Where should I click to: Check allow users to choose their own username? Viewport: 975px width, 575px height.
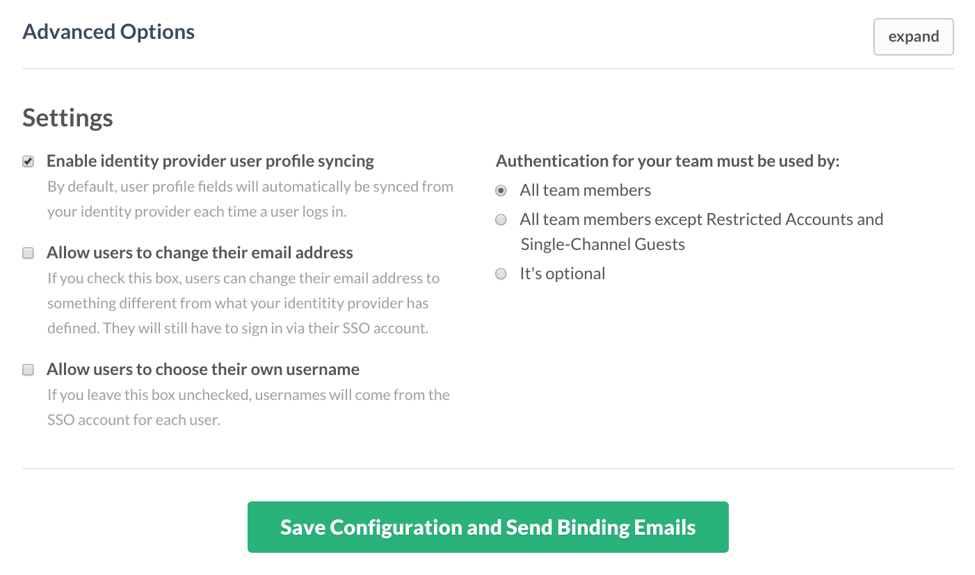coord(28,369)
